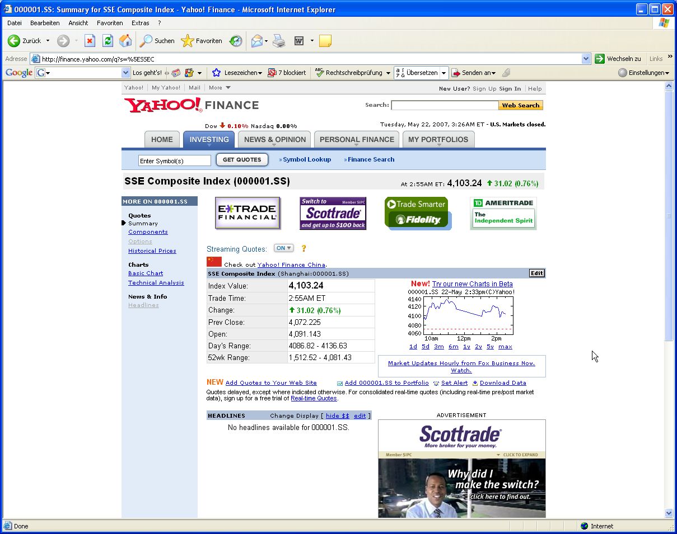The image size is (677, 534).
Task: Click the 7 blockiert popup blocker
Action: (287, 73)
